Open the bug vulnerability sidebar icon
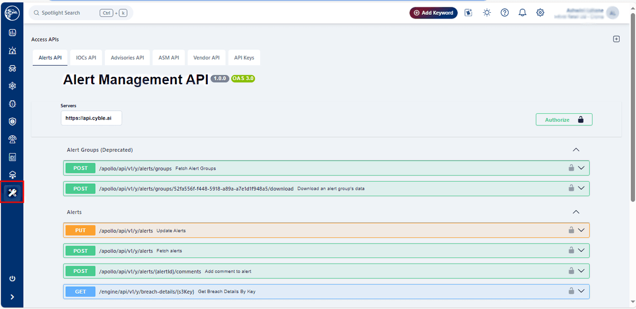 point(12,104)
